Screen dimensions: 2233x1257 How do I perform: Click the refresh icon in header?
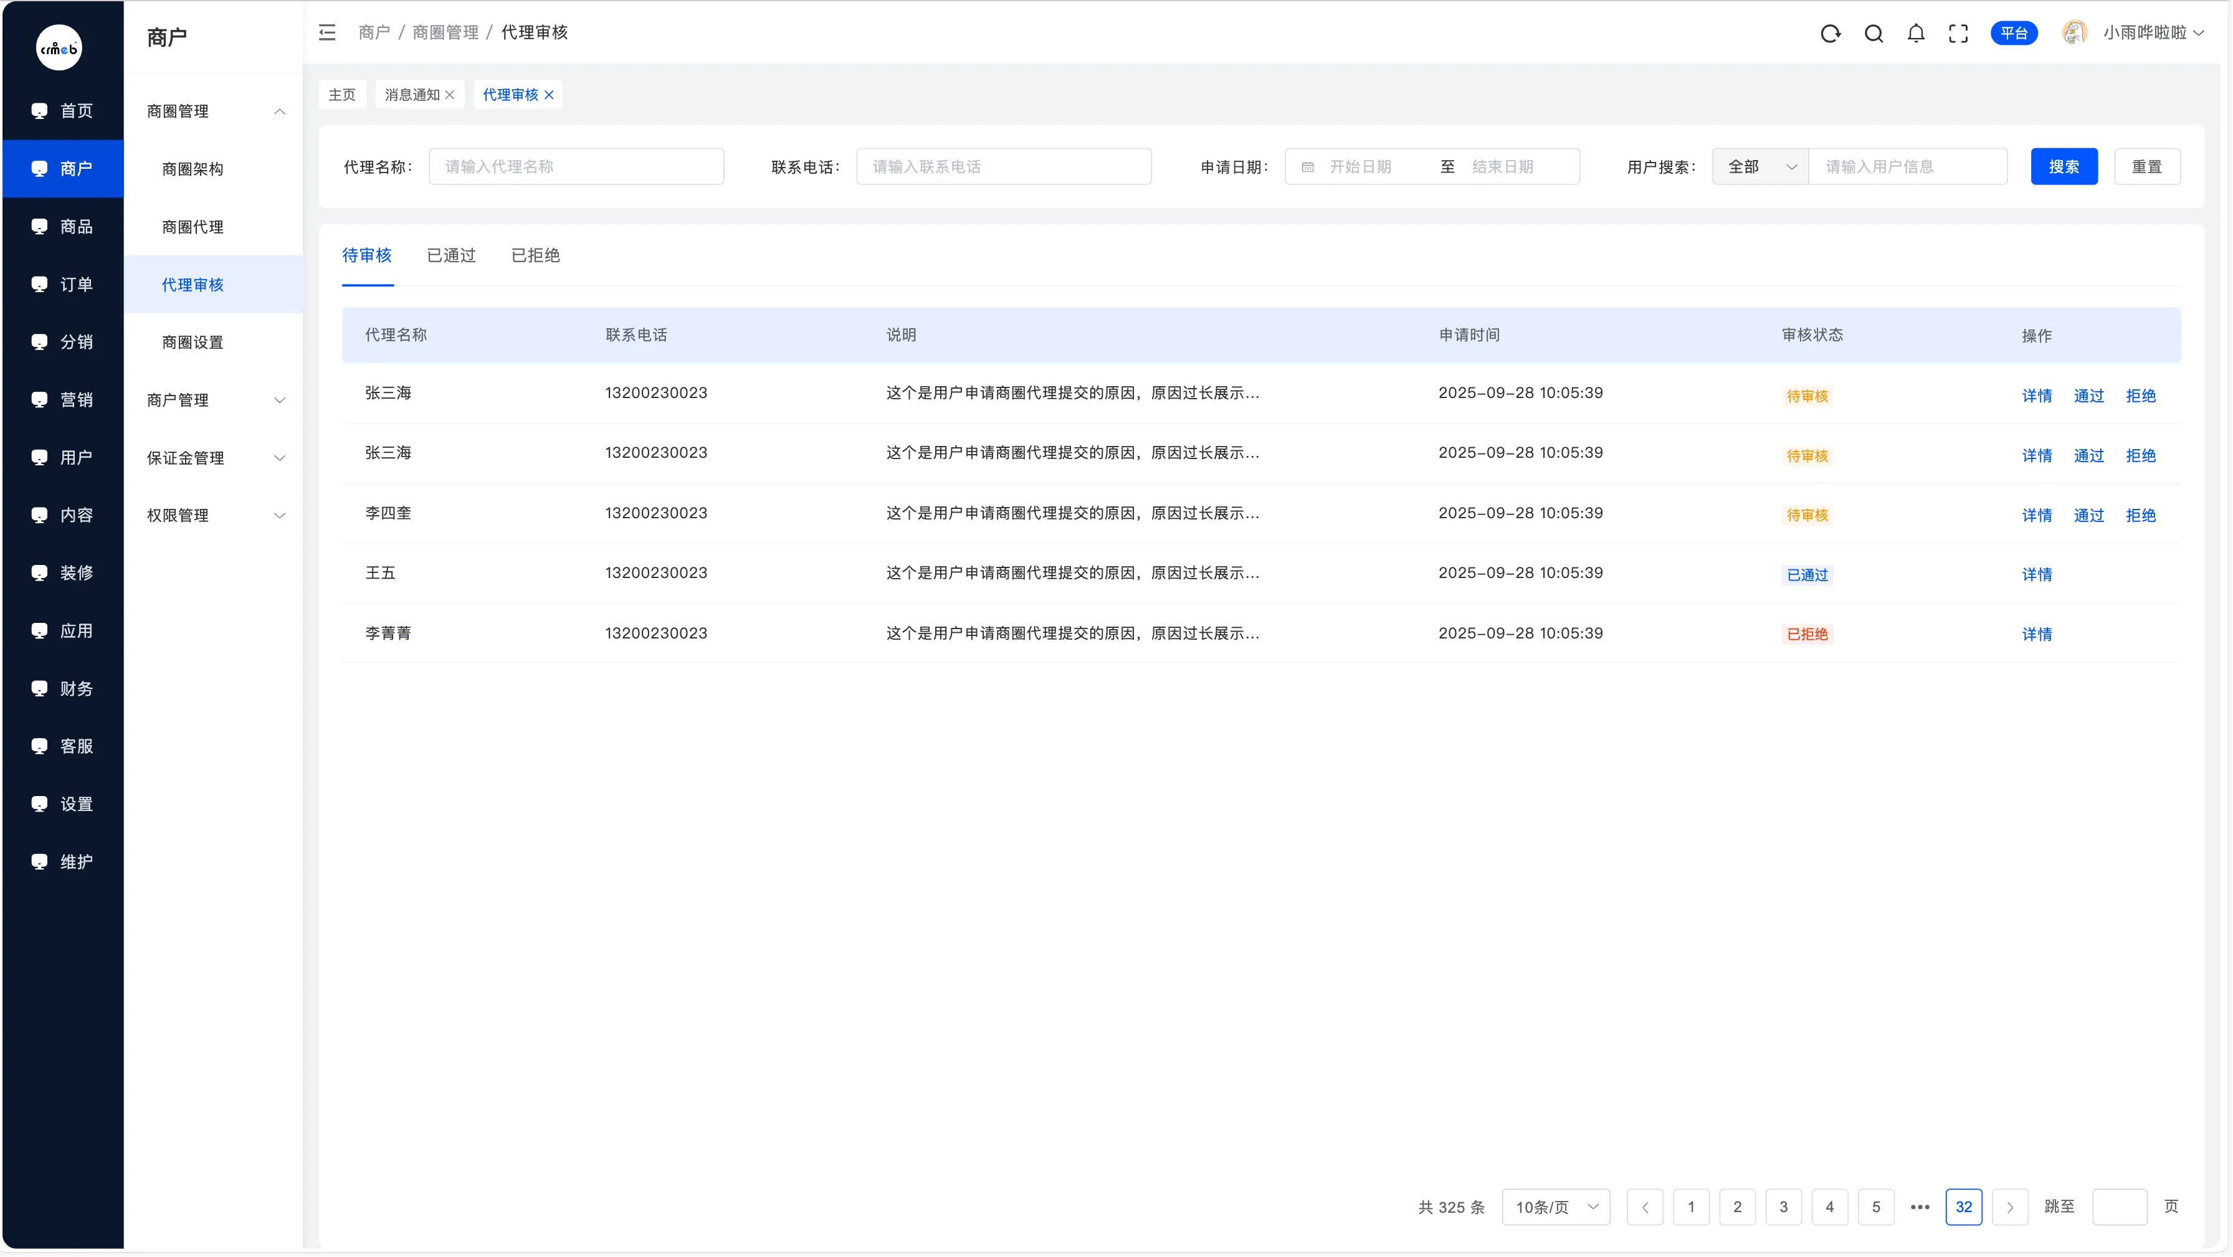(x=1830, y=34)
